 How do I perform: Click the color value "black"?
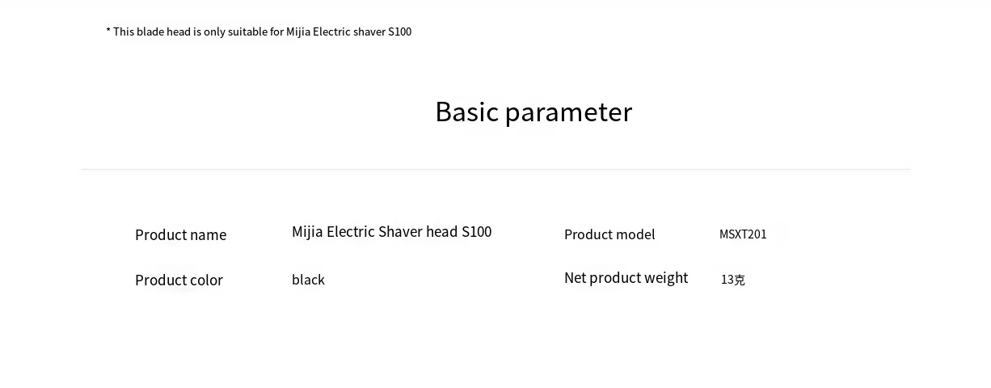[x=308, y=280]
